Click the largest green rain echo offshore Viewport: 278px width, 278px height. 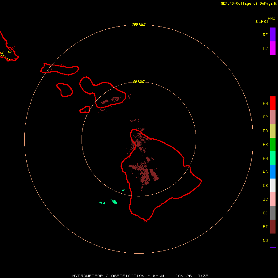(114, 202)
